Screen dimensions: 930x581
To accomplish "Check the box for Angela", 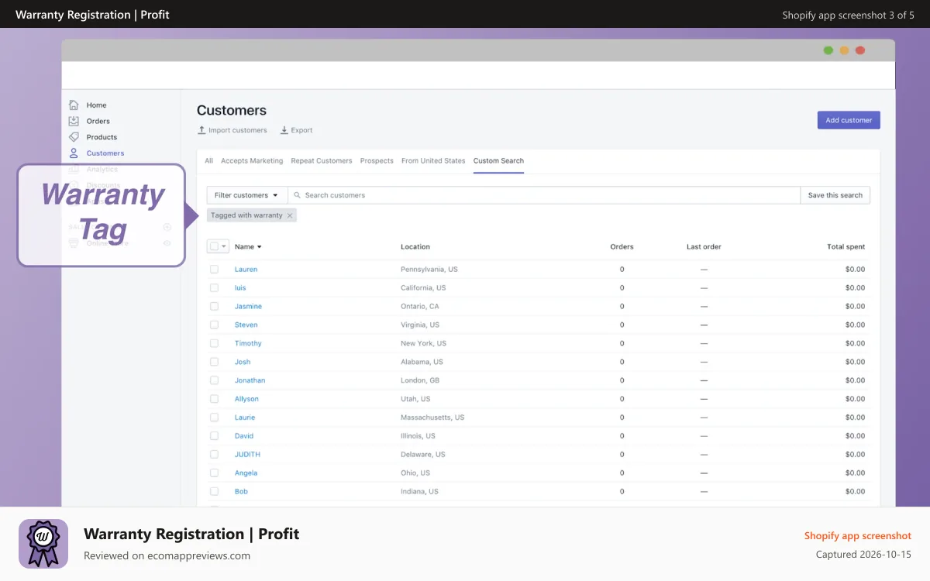I will (214, 473).
